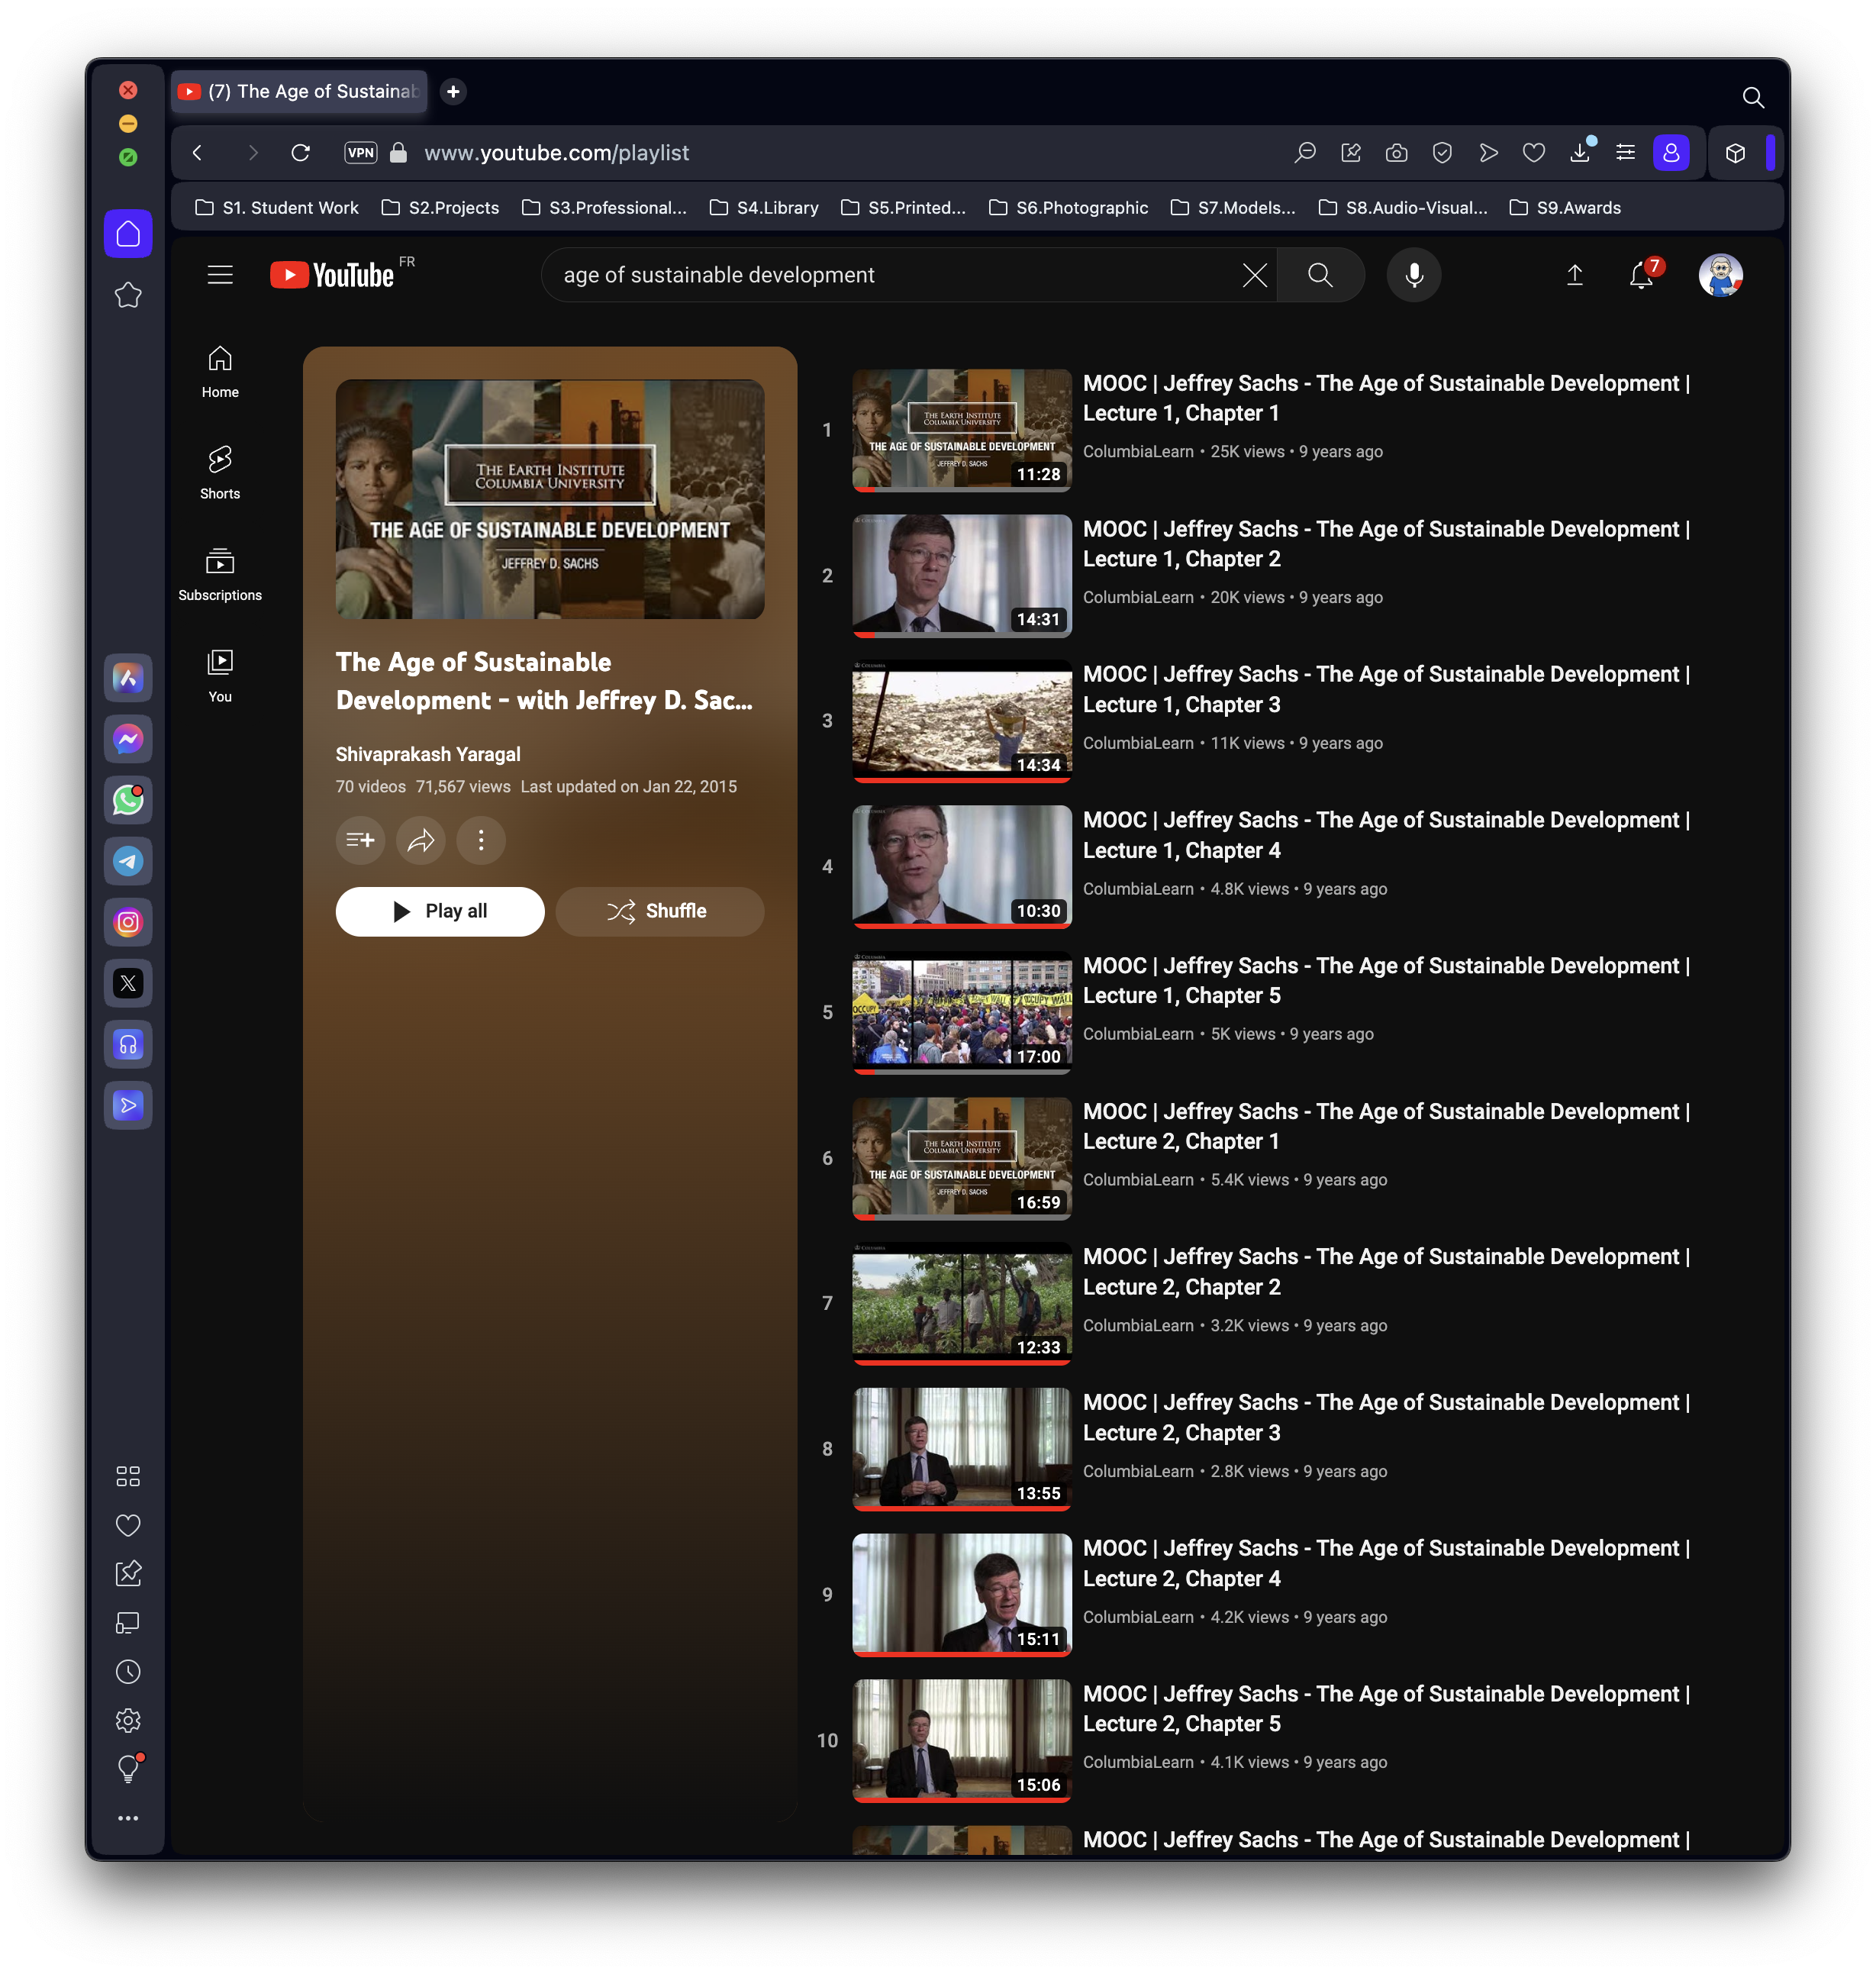
Task: Open Opera sidebar Settings gear
Action: (x=128, y=1720)
